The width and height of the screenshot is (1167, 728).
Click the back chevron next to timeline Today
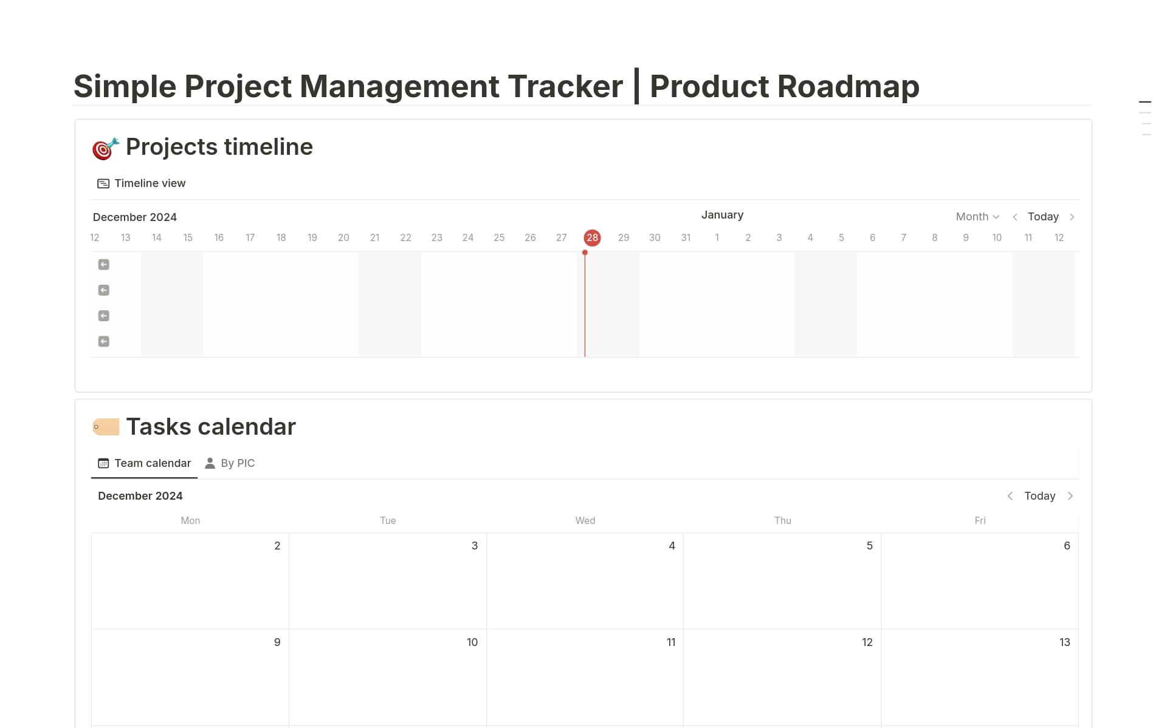(x=1015, y=216)
